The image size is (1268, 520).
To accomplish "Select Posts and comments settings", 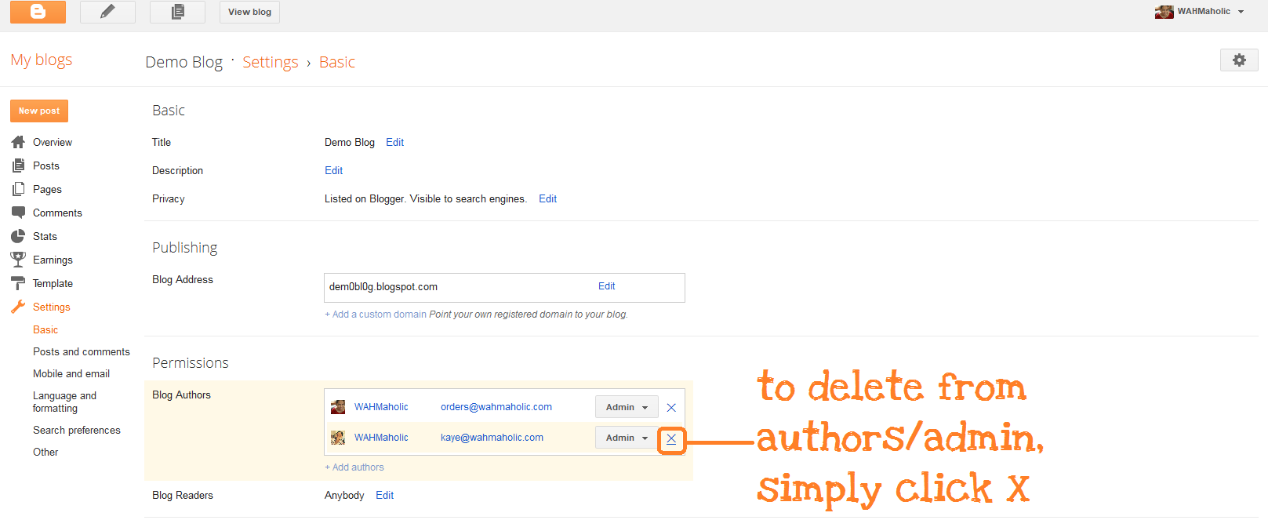I will click(81, 351).
